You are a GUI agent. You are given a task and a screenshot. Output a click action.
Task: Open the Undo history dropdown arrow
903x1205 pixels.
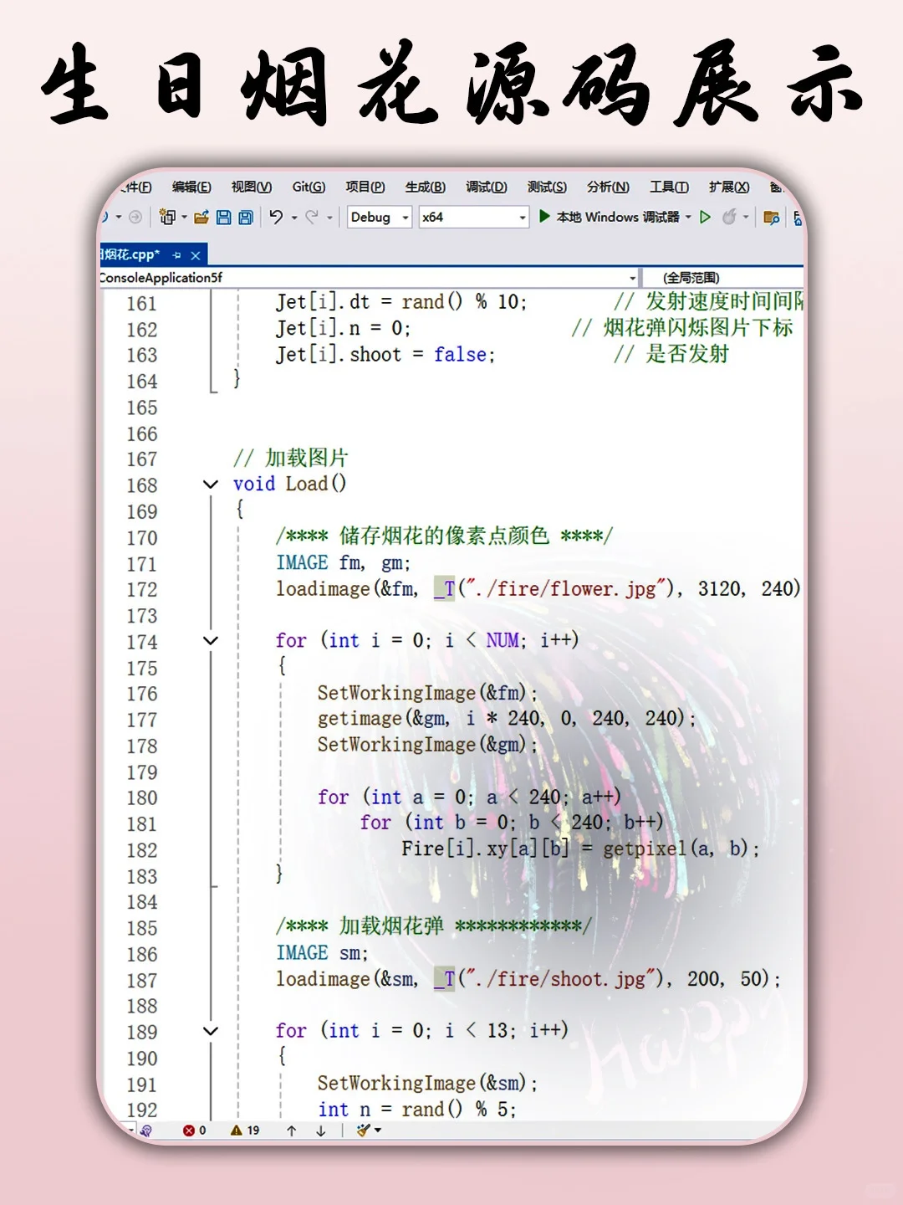pyautogui.click(x=294, y=218)
